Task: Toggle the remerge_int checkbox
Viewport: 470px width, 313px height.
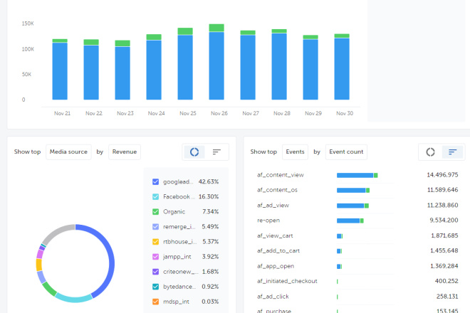Action: pyautogui.click(x=155, y=227)
